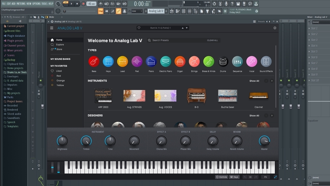The width and height of the screenshot is (330, 186).
Task: Save project with the floppy disk icon
Action: (x=238, y=4)
